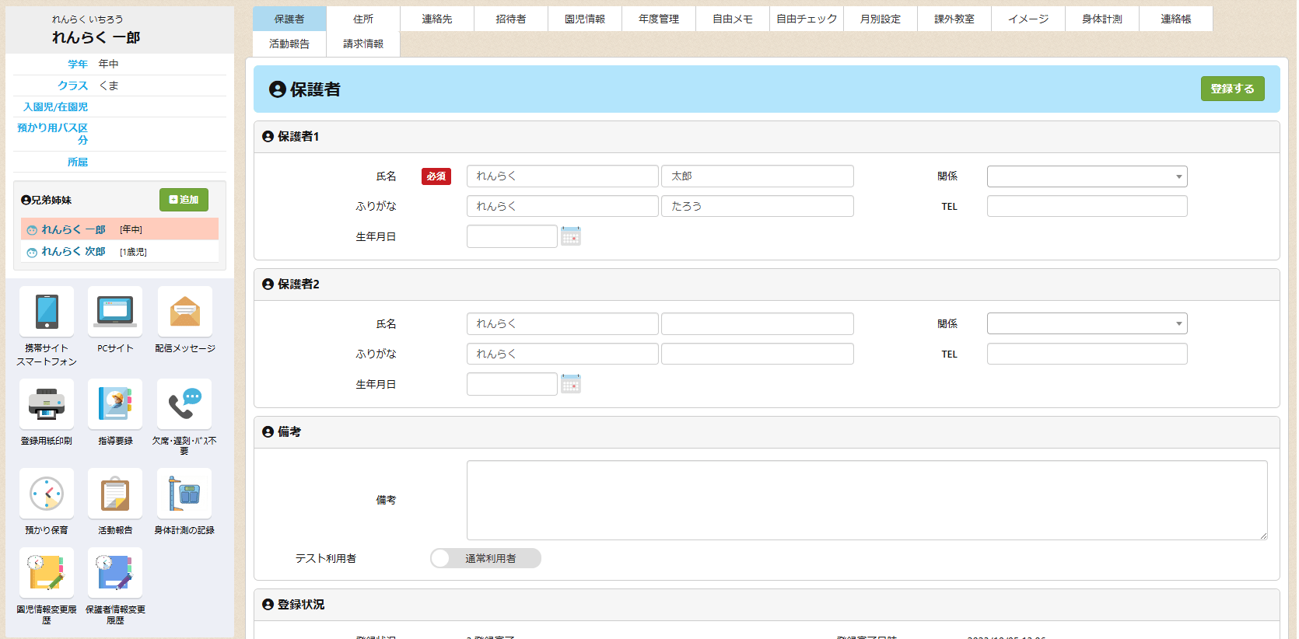
Task: Click empty 保護者2 furigana given name field
Action: [758, 354]
